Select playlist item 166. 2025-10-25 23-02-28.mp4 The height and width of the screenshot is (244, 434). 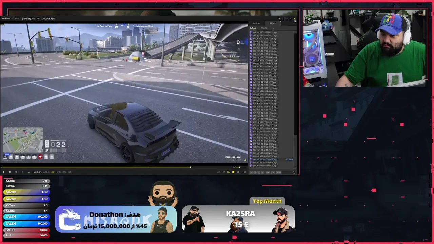(x=272, y=103)
